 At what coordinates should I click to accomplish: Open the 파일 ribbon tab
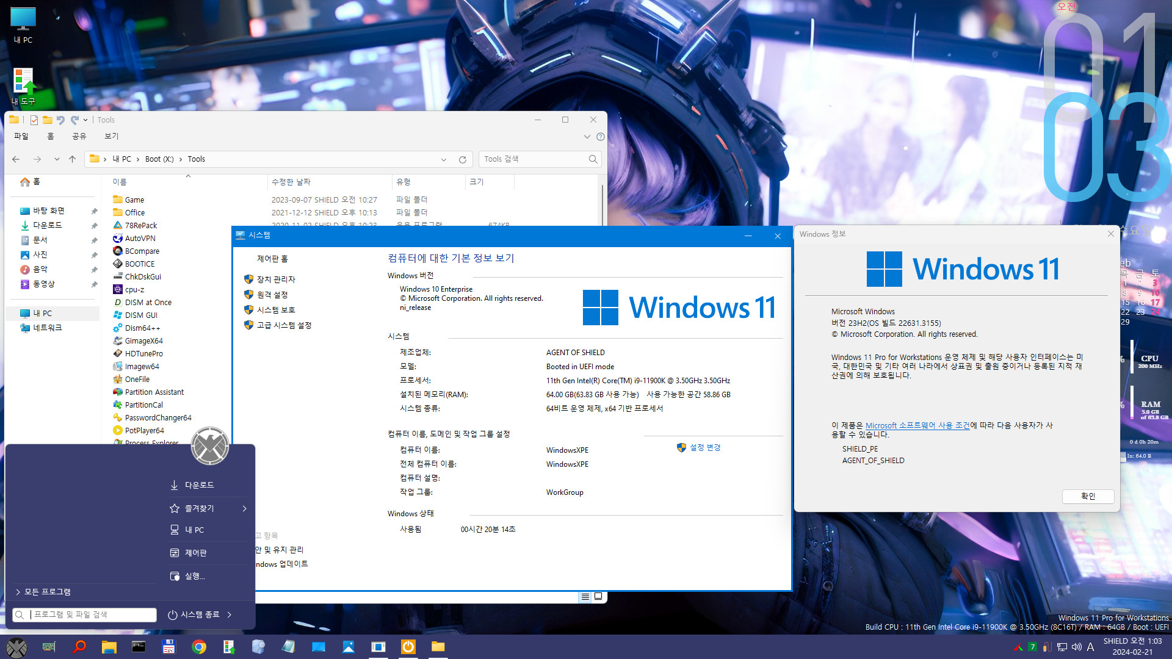pos(21,137)
